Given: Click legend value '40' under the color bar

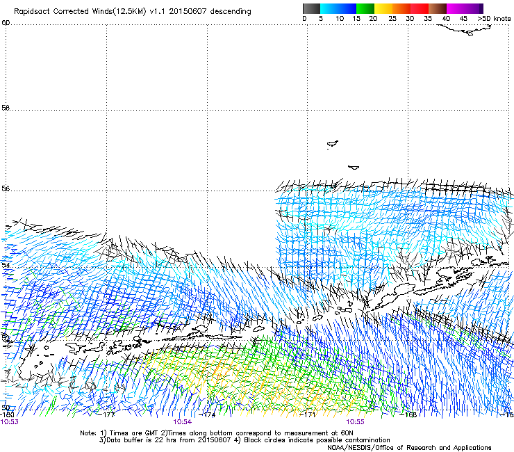Looking at the screenshot, I should [x=446, y=19].
